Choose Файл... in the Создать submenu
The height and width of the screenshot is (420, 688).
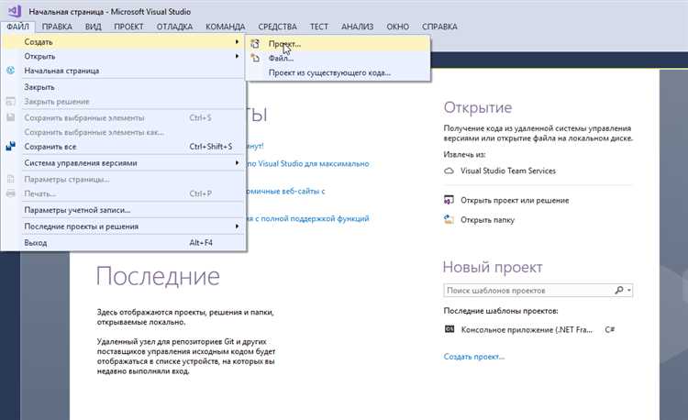[337, 58]
